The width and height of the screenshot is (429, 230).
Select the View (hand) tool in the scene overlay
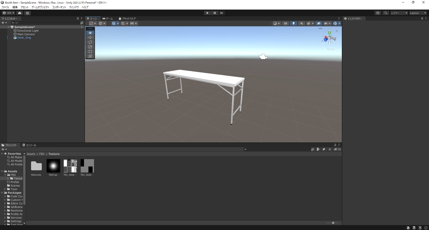90,33
